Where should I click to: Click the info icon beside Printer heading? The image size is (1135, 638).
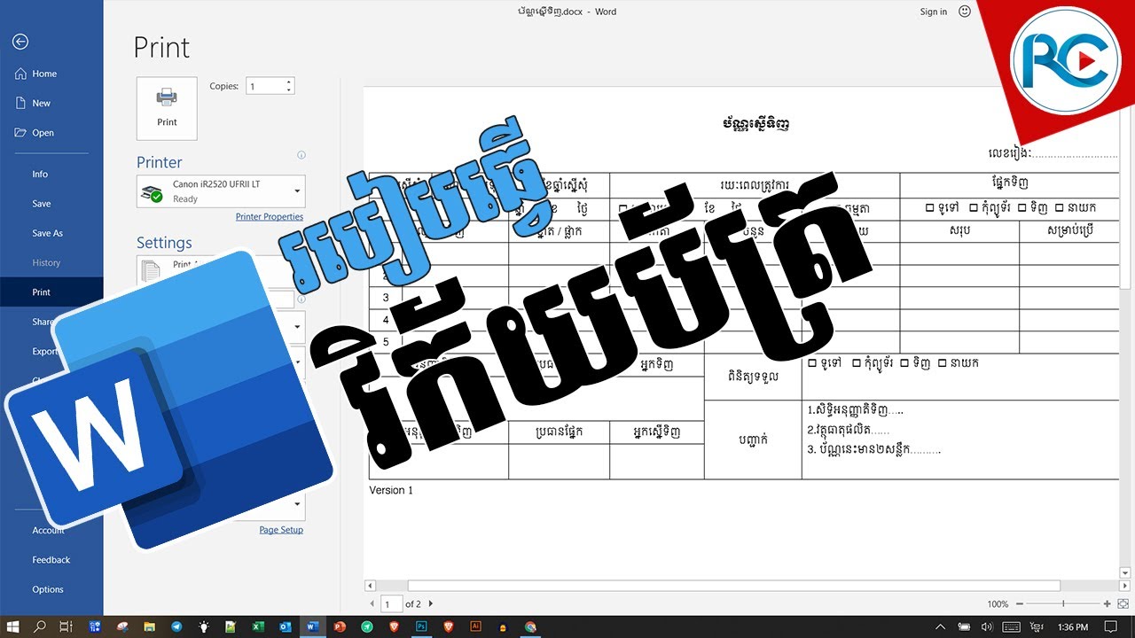click(x=301, y=155)
